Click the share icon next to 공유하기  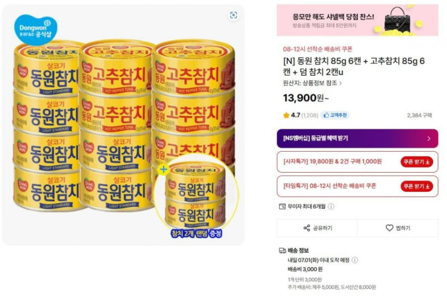(x=307, y=228)
